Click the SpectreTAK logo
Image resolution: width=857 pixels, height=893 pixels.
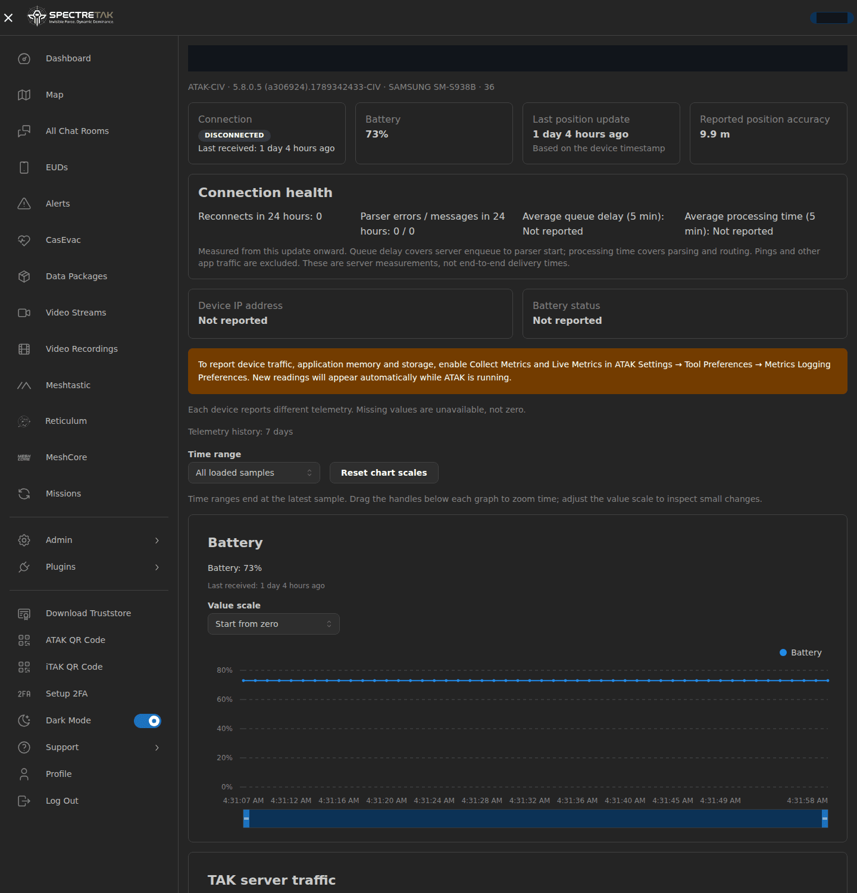pos(70,17)
